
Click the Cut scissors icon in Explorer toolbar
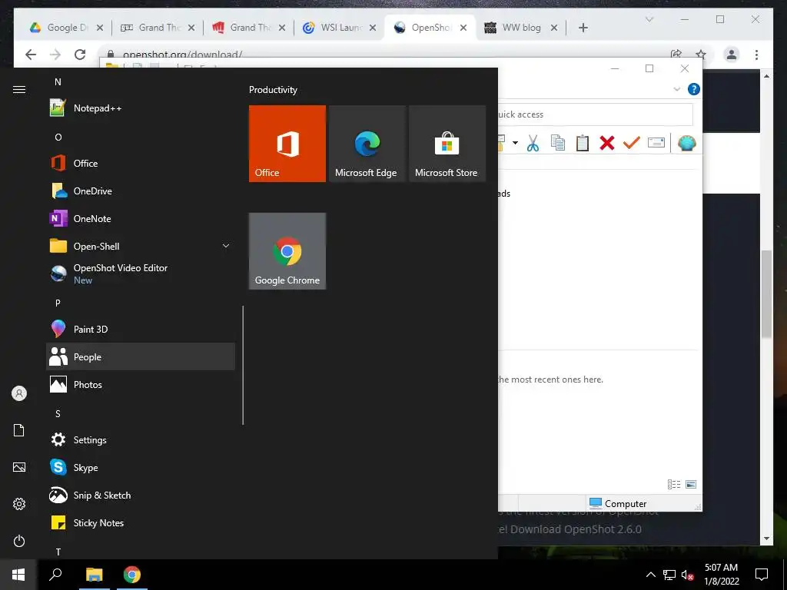click(533, 143)
